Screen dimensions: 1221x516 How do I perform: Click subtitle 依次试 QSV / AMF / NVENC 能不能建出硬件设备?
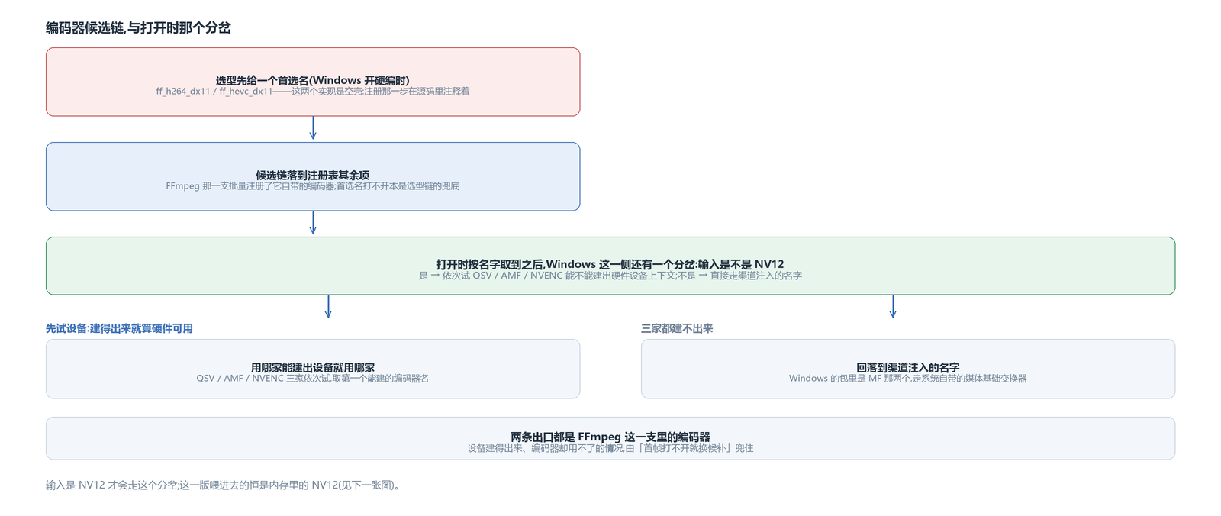610,276
